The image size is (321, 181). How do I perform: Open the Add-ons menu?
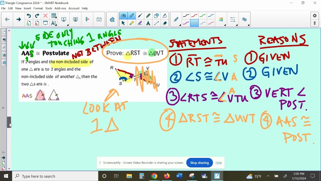pyautogui.click(x=60, y=8)
